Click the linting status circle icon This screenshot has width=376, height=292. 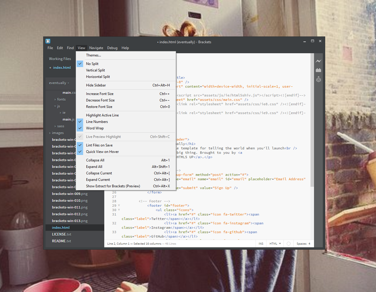288,244
